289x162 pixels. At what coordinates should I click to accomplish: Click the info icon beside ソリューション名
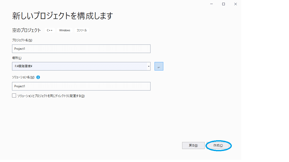click(38, 77)
